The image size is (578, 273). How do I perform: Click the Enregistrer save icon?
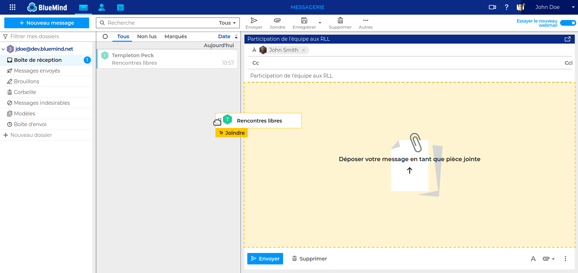click(304, 23)
